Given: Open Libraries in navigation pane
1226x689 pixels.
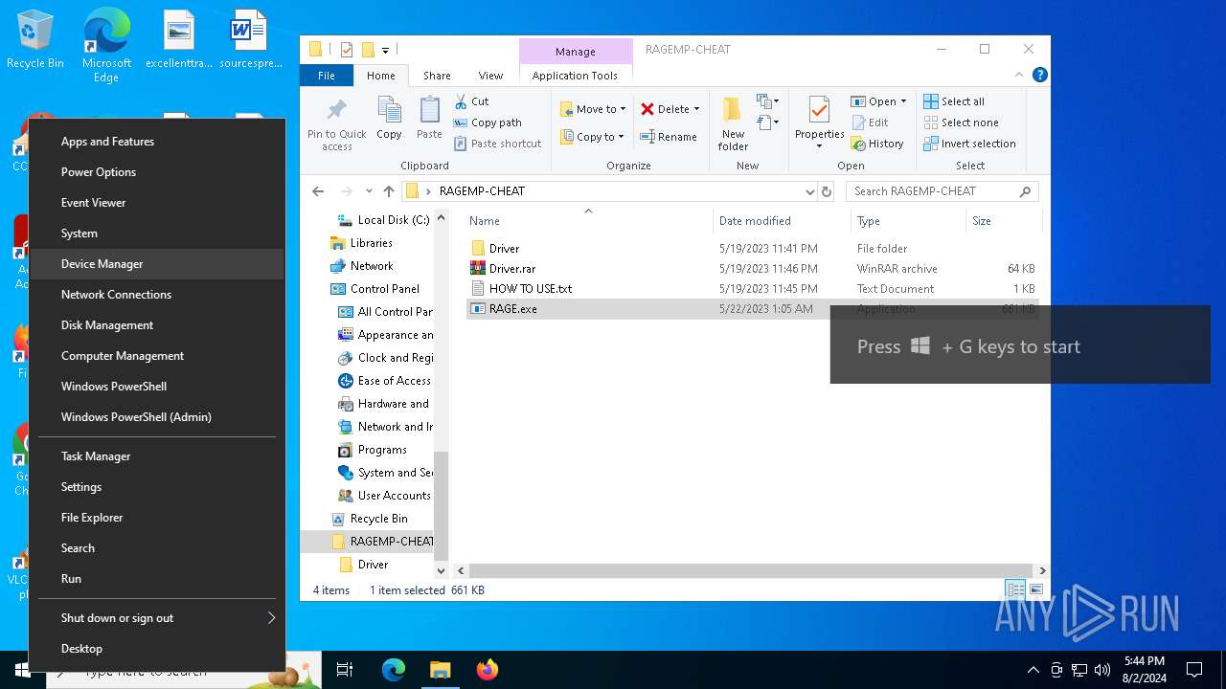Looking at the screenshot, I should point(361,243).
